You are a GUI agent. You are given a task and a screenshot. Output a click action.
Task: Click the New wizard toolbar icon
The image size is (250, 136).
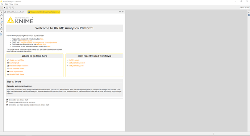point(2,8)
